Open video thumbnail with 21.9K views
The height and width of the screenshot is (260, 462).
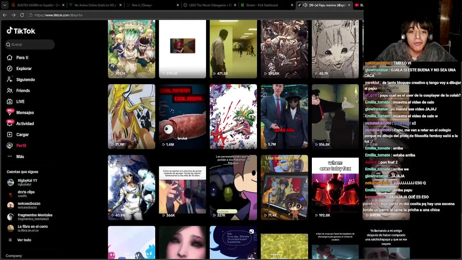131,117
